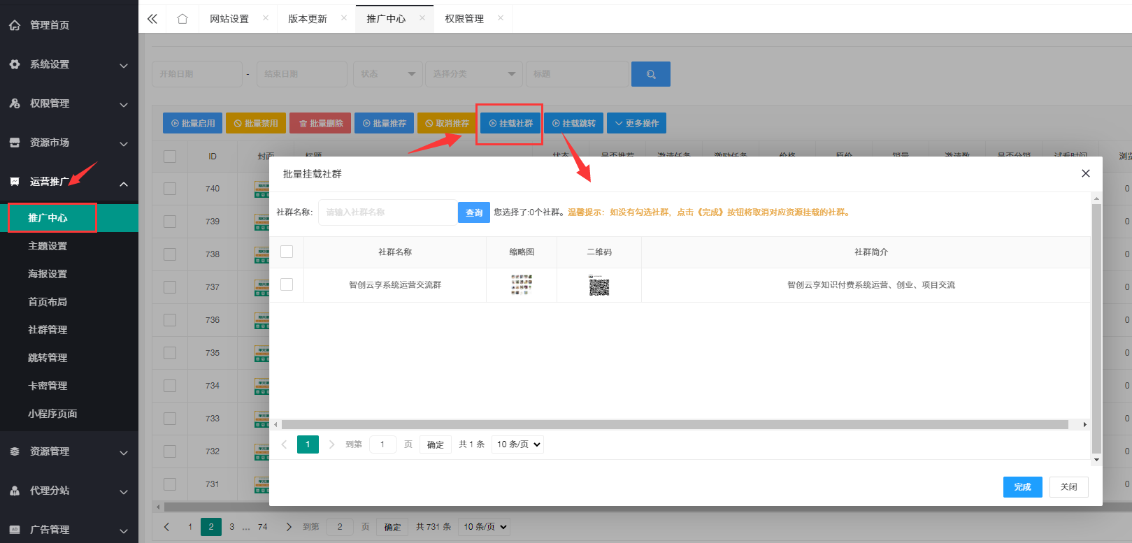Click the dialog horizontal scrollbar
1132x543 pixels.
tap(675, 424)
